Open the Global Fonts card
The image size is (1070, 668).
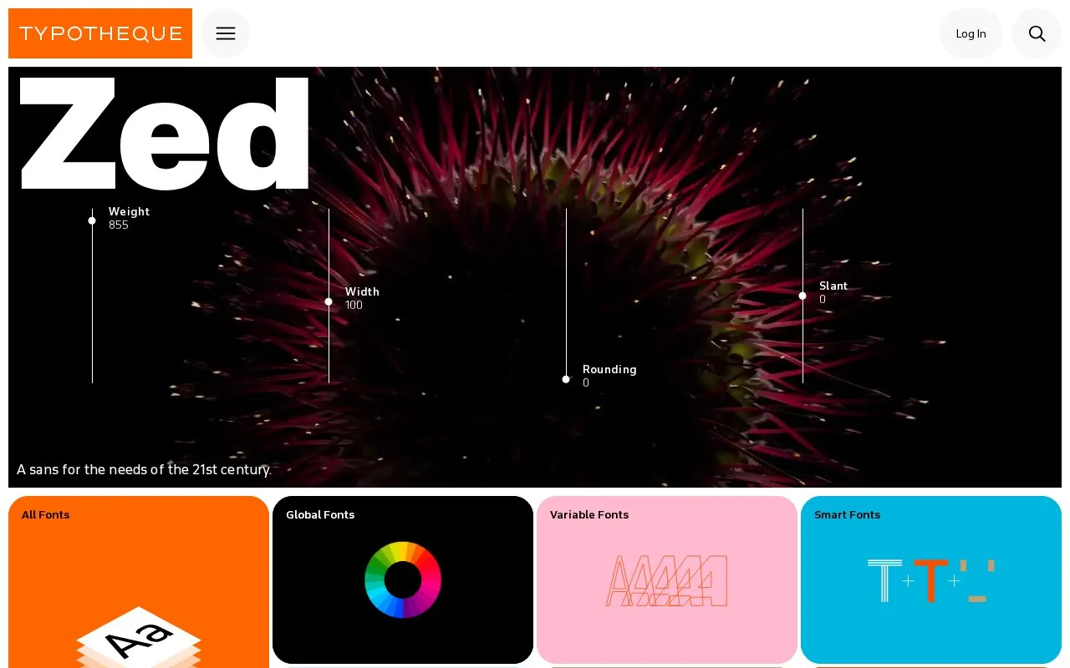tap(403, 579)
